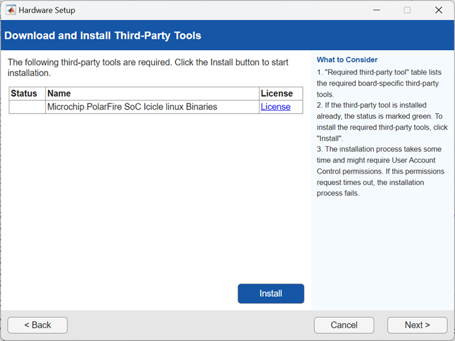Cancel the hardware setup
This screenshot has height=341, width=455.
pos(344,325)
